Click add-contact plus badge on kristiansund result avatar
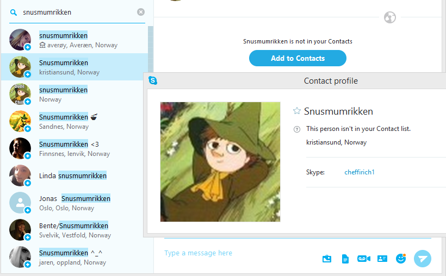 click(28, 74)
